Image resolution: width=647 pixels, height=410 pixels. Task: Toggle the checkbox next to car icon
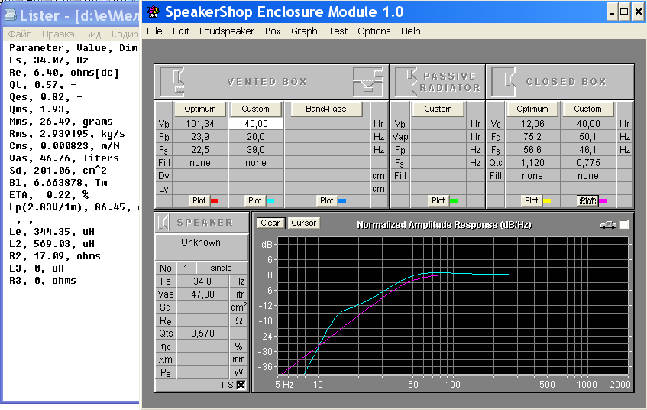624,224
